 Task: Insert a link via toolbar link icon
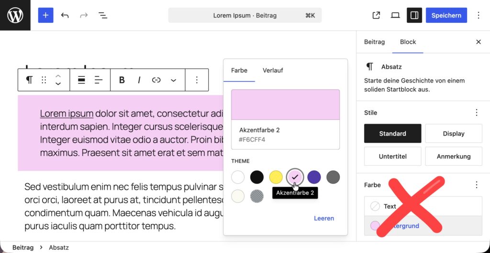point(156,80)
